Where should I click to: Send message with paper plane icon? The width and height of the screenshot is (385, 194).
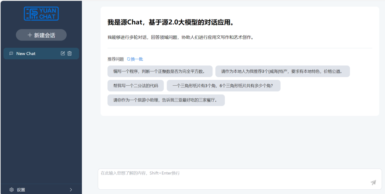(x=373, y=183)
